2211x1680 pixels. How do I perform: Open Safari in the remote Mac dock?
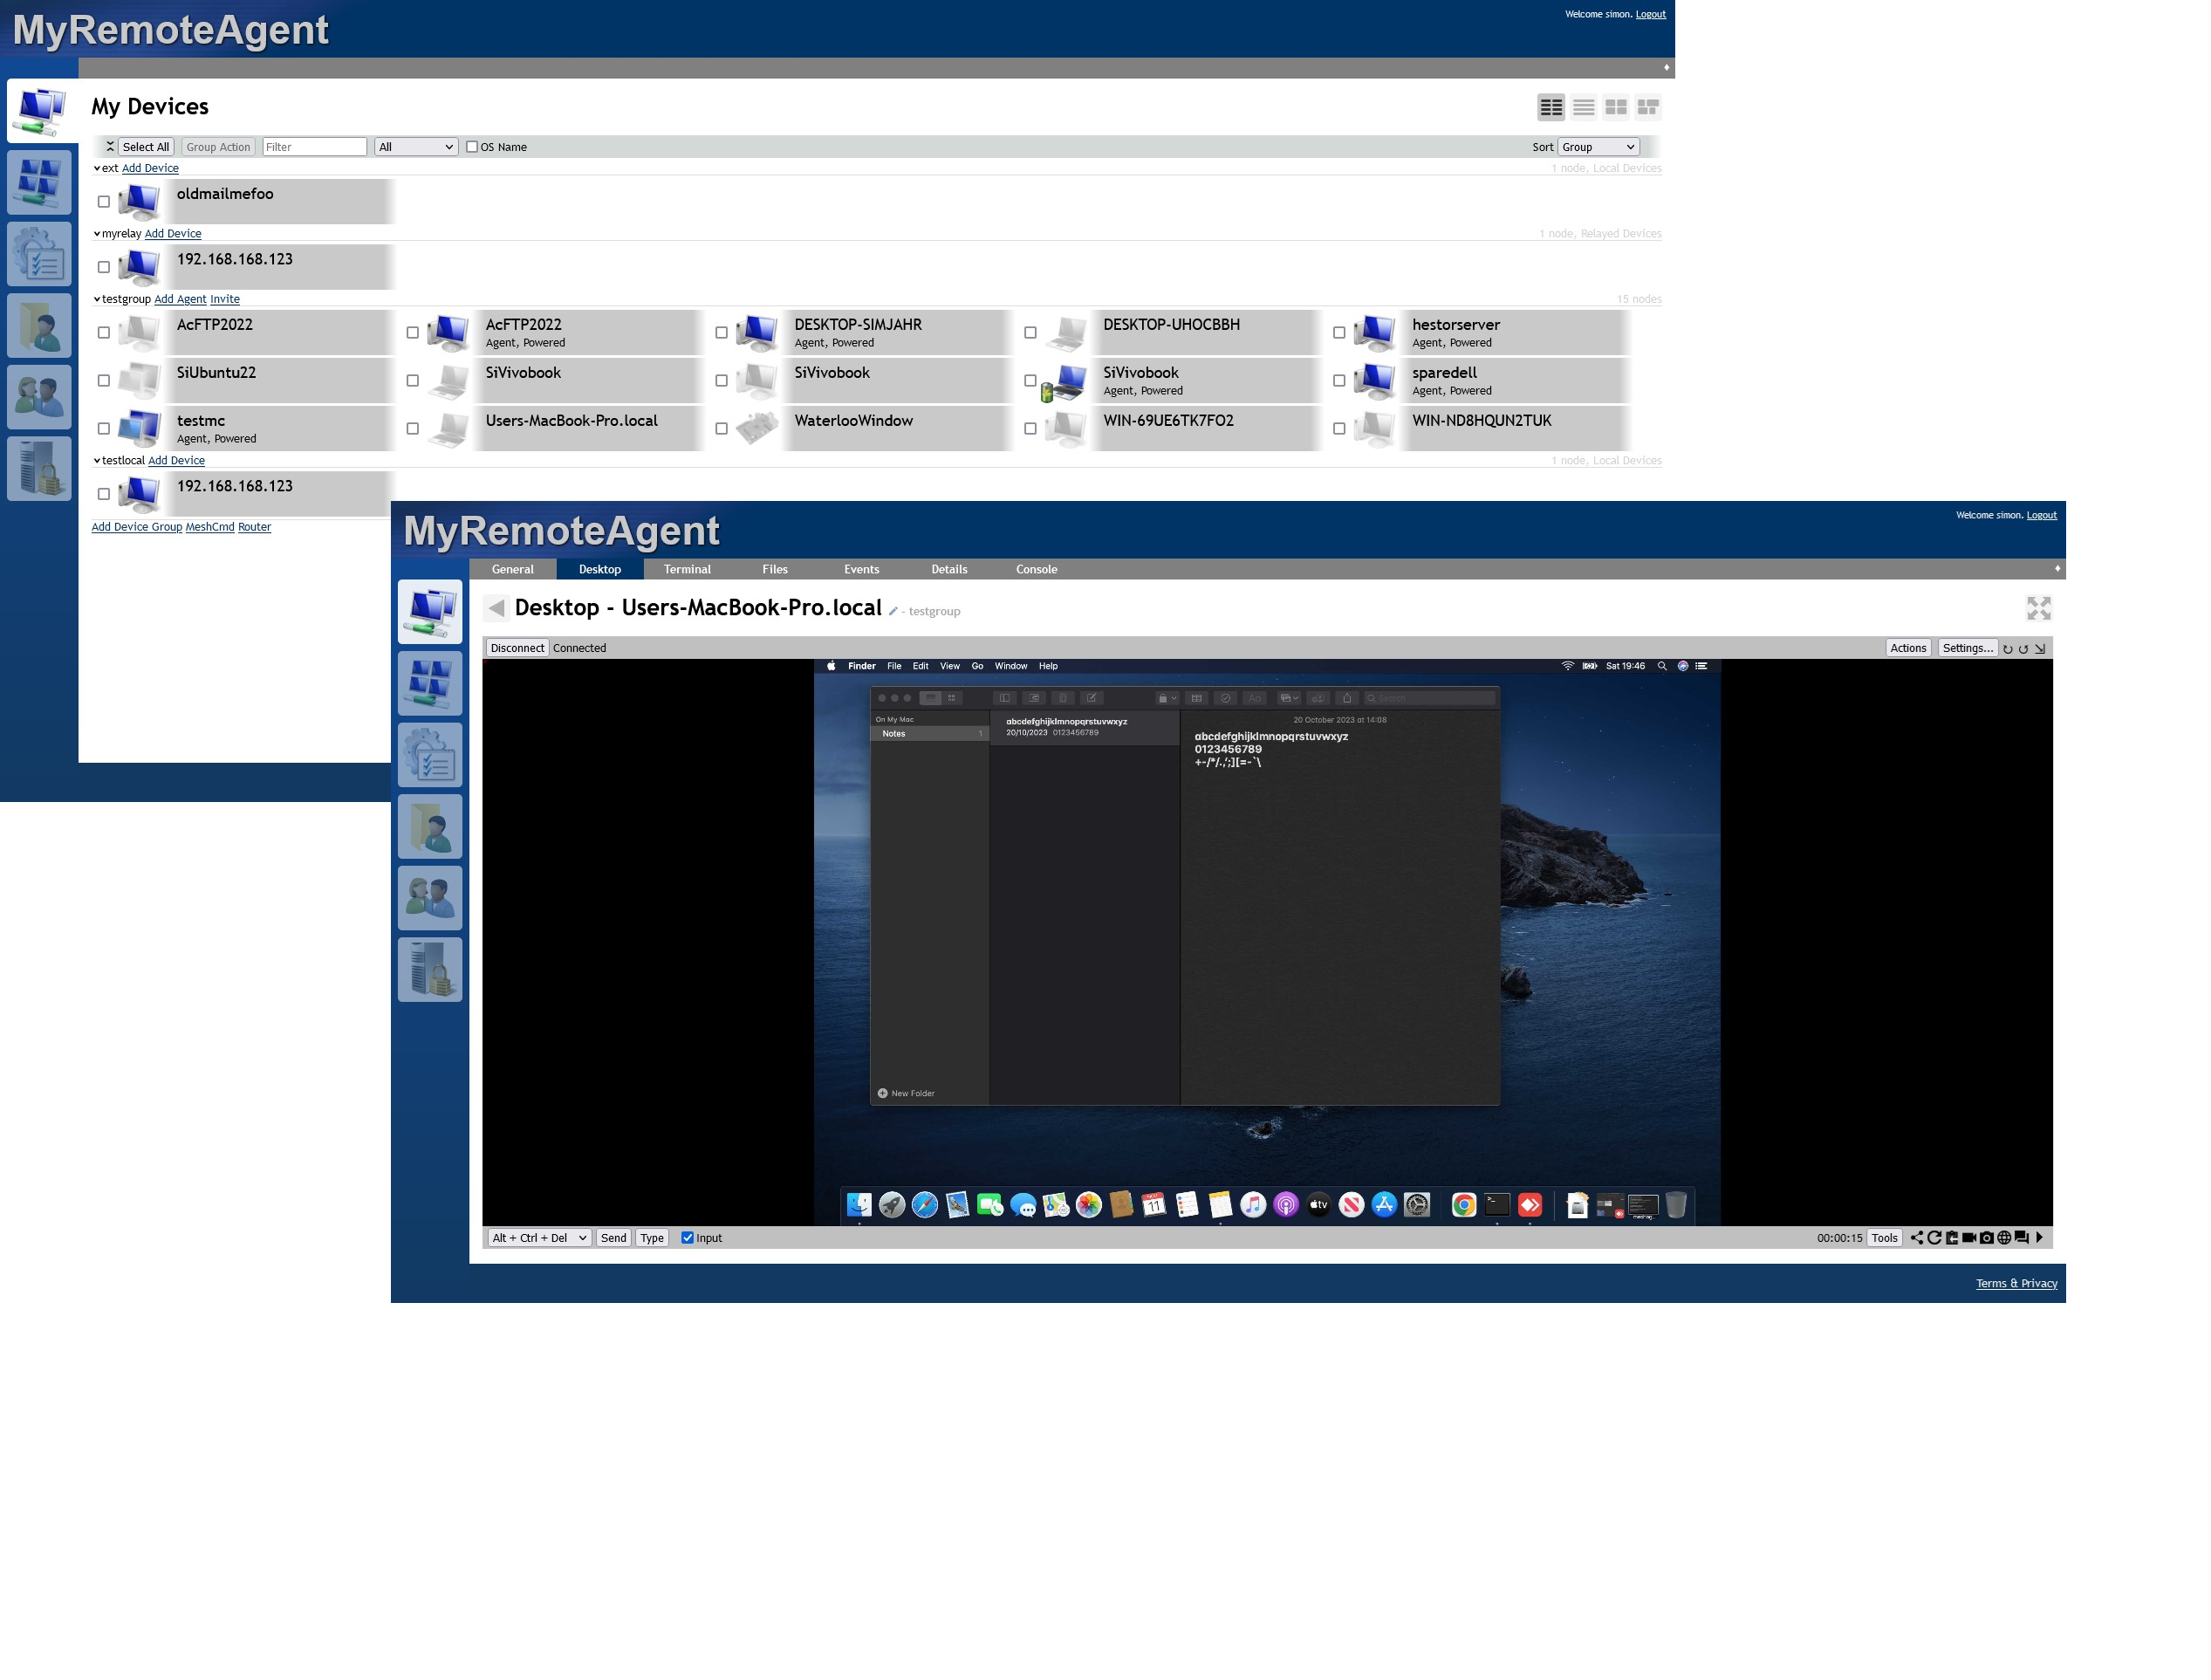pyautogui.click(x=925, y=1205)
